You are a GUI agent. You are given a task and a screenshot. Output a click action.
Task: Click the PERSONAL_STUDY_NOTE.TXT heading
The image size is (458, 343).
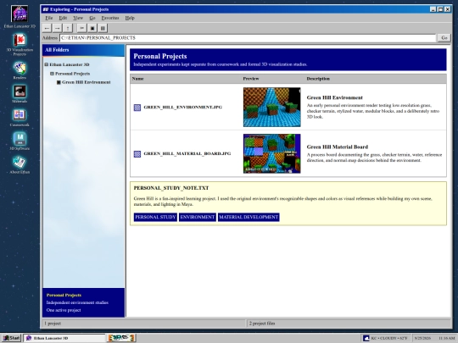point(171,188)
